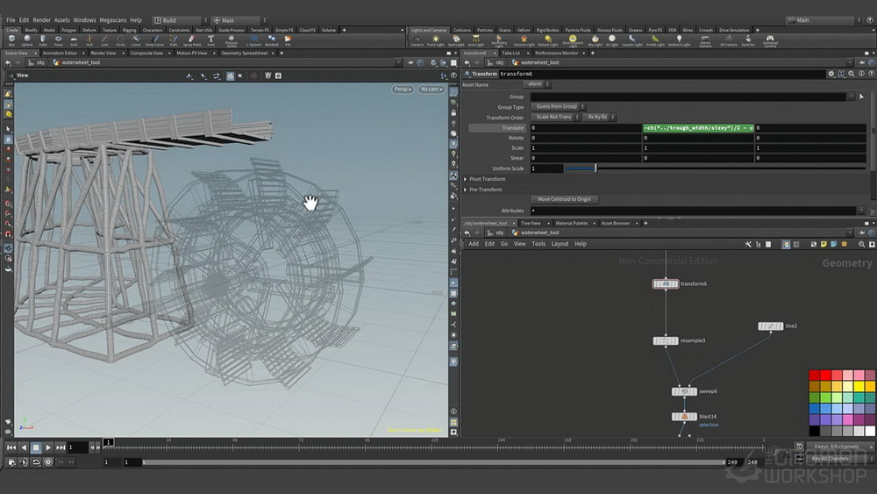
Task: Click the Performance Monitor tab
Action: pyautogui.click(x=556, y=54)
